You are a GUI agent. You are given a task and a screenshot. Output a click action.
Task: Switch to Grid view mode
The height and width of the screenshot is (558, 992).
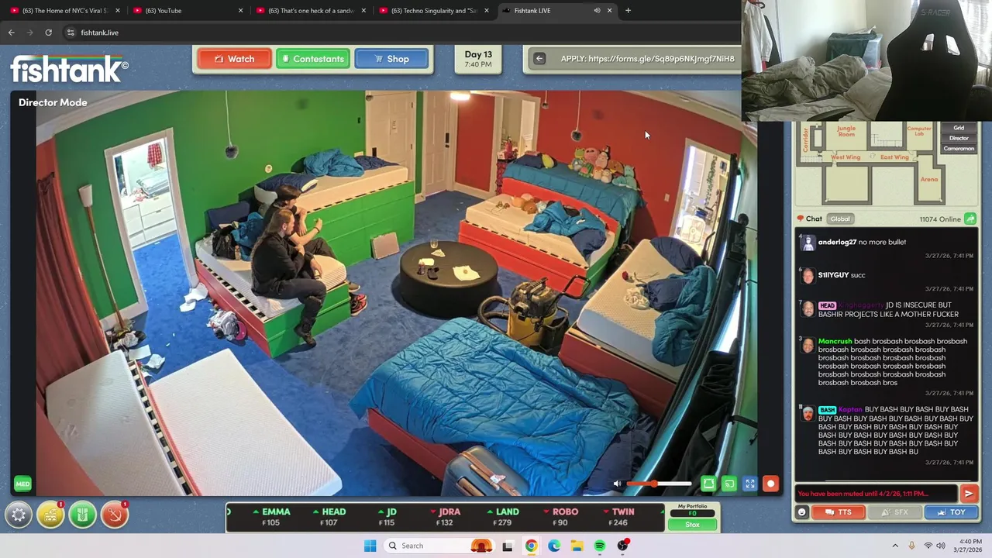pos(959,128)
